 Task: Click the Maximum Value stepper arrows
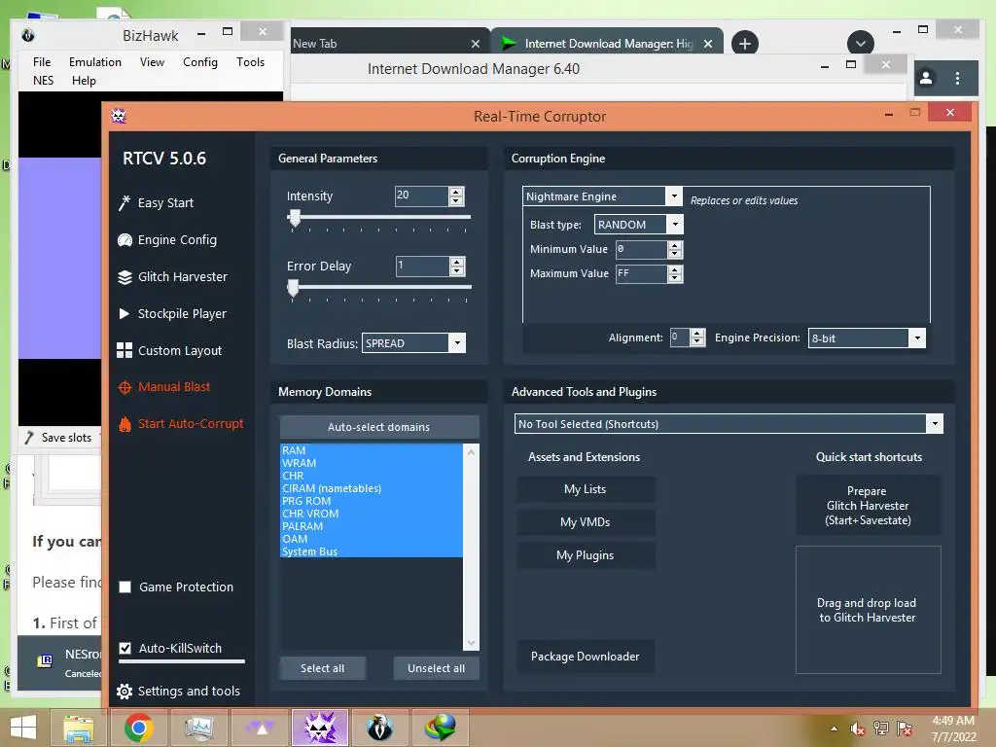(x=675, y=273)
